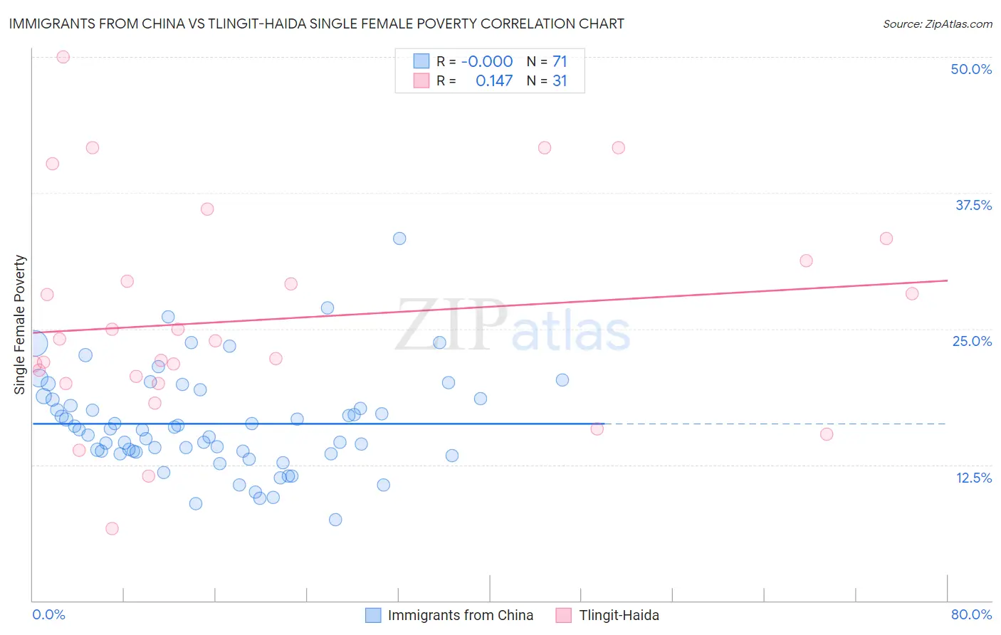Image resolution: width=1001 pixels, height=635 pixels.
Task: Click the R = -0.000 correlation value
Action: pos(475,61)
